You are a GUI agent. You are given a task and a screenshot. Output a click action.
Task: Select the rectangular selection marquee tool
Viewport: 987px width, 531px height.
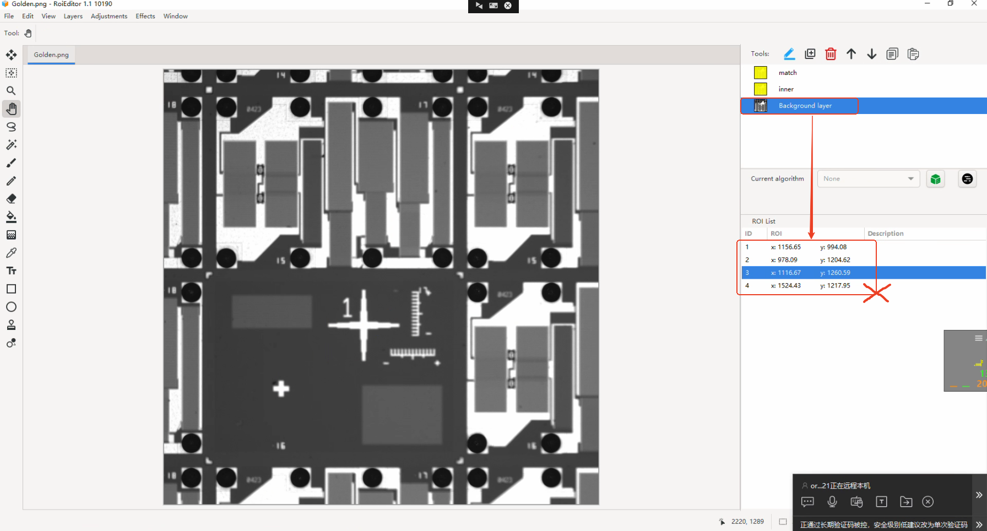click(11, 73)
